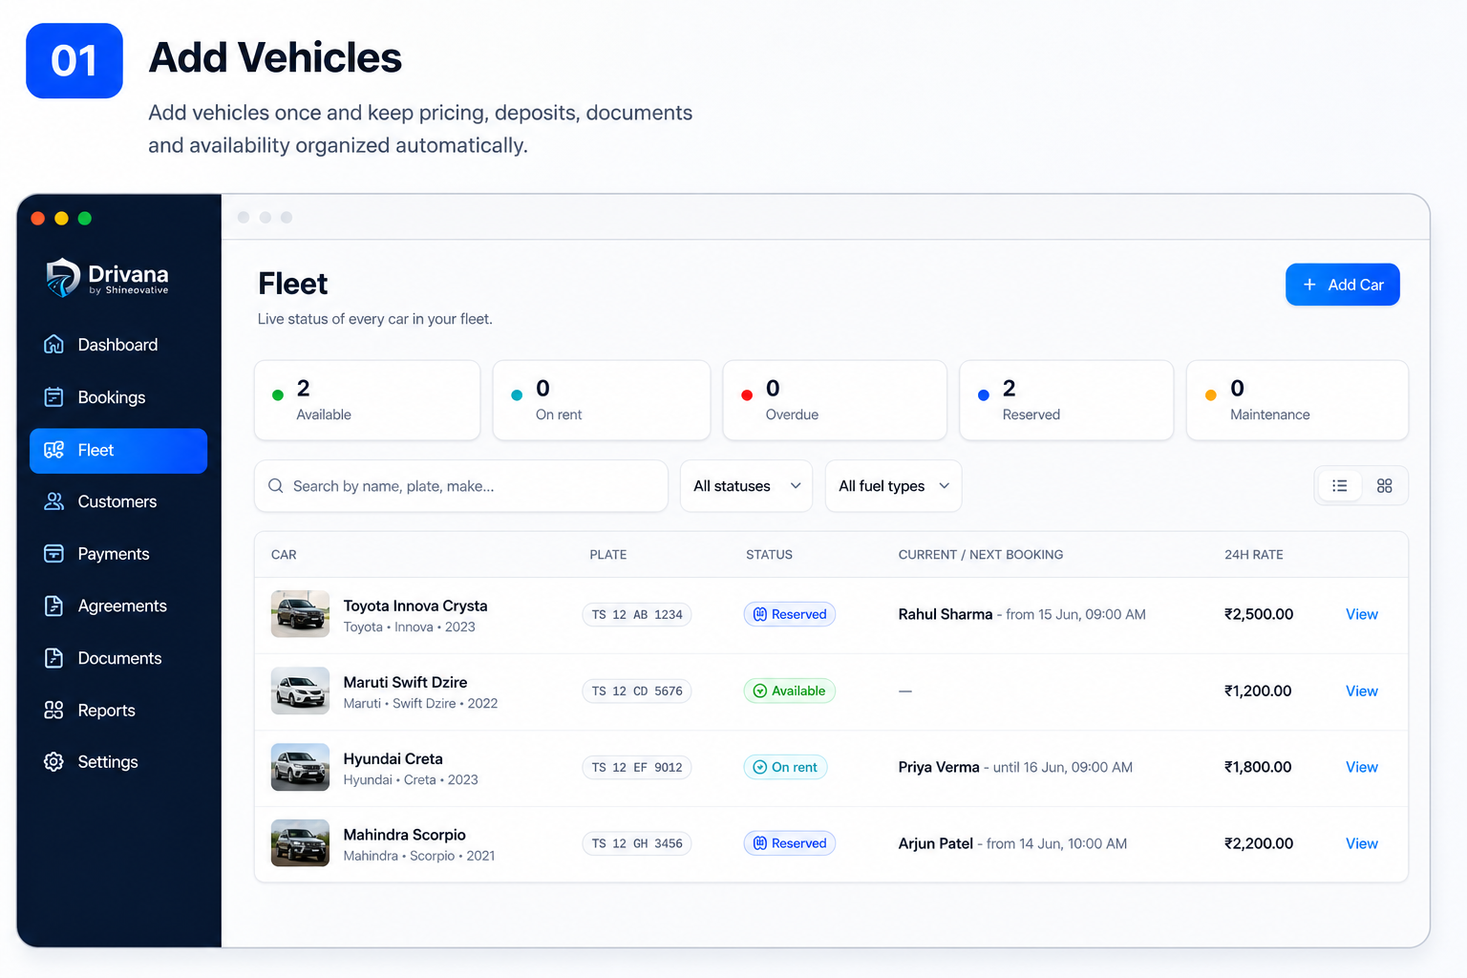
Task: Click the ₹1,200.00 rate
Action: pyautogui.click(x=1258, y=691)
